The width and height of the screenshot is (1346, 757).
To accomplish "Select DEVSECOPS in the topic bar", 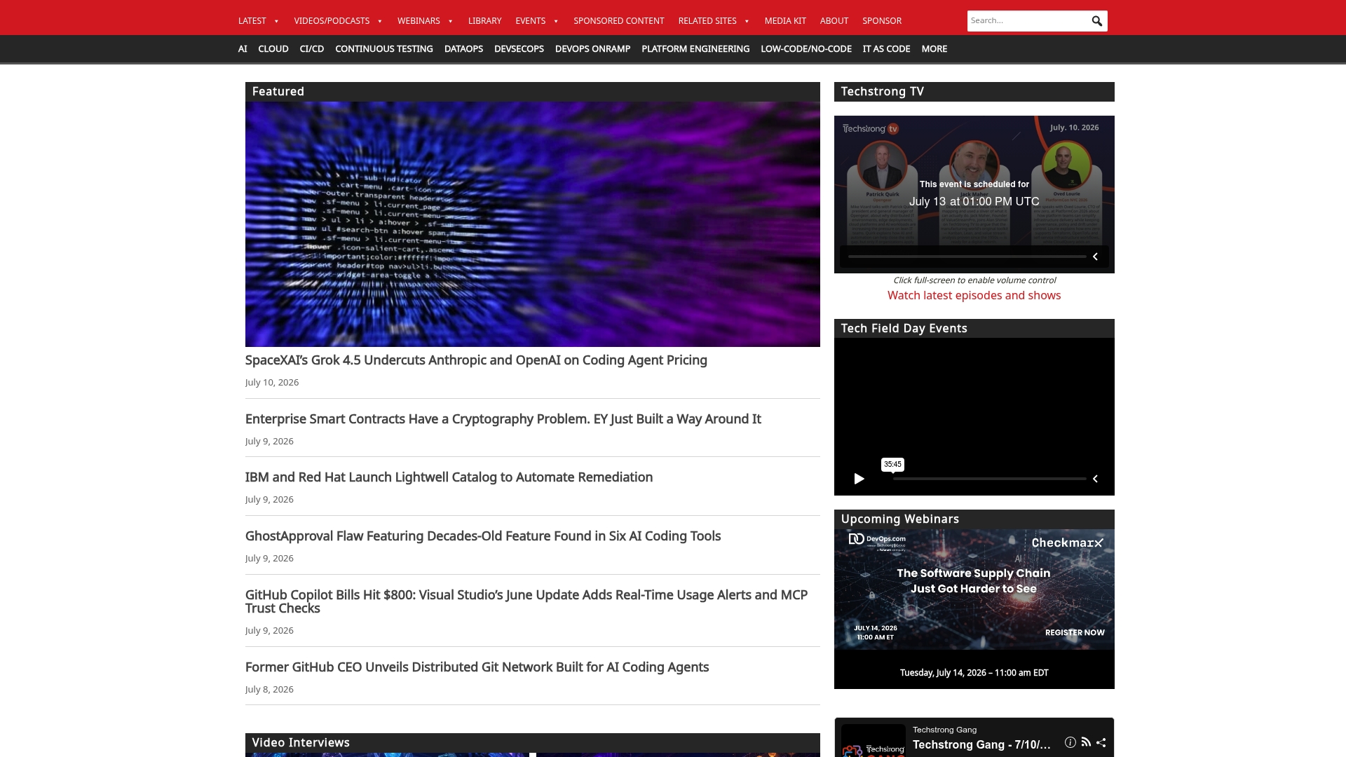I will coord(519,49).
